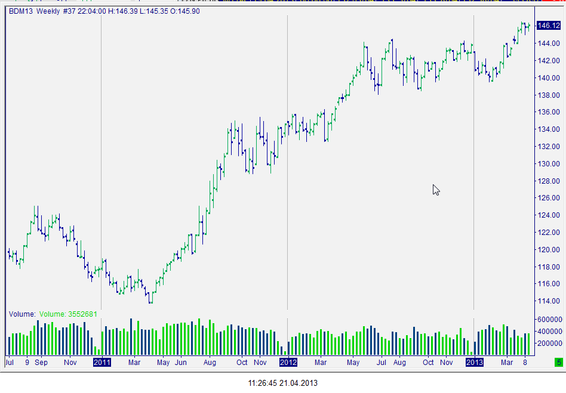
Task: Click the 600000 volume axis label
Action: pos(550,320)
